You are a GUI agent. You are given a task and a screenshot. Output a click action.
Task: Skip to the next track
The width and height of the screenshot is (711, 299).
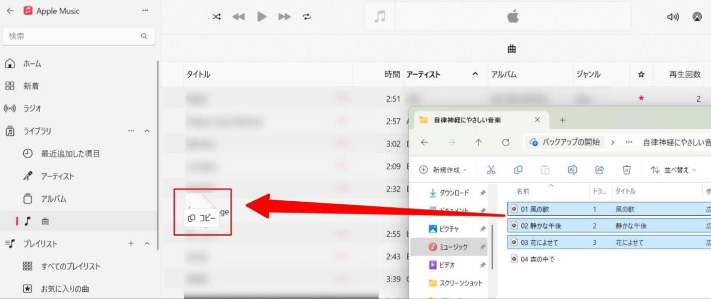coord(285,16)
